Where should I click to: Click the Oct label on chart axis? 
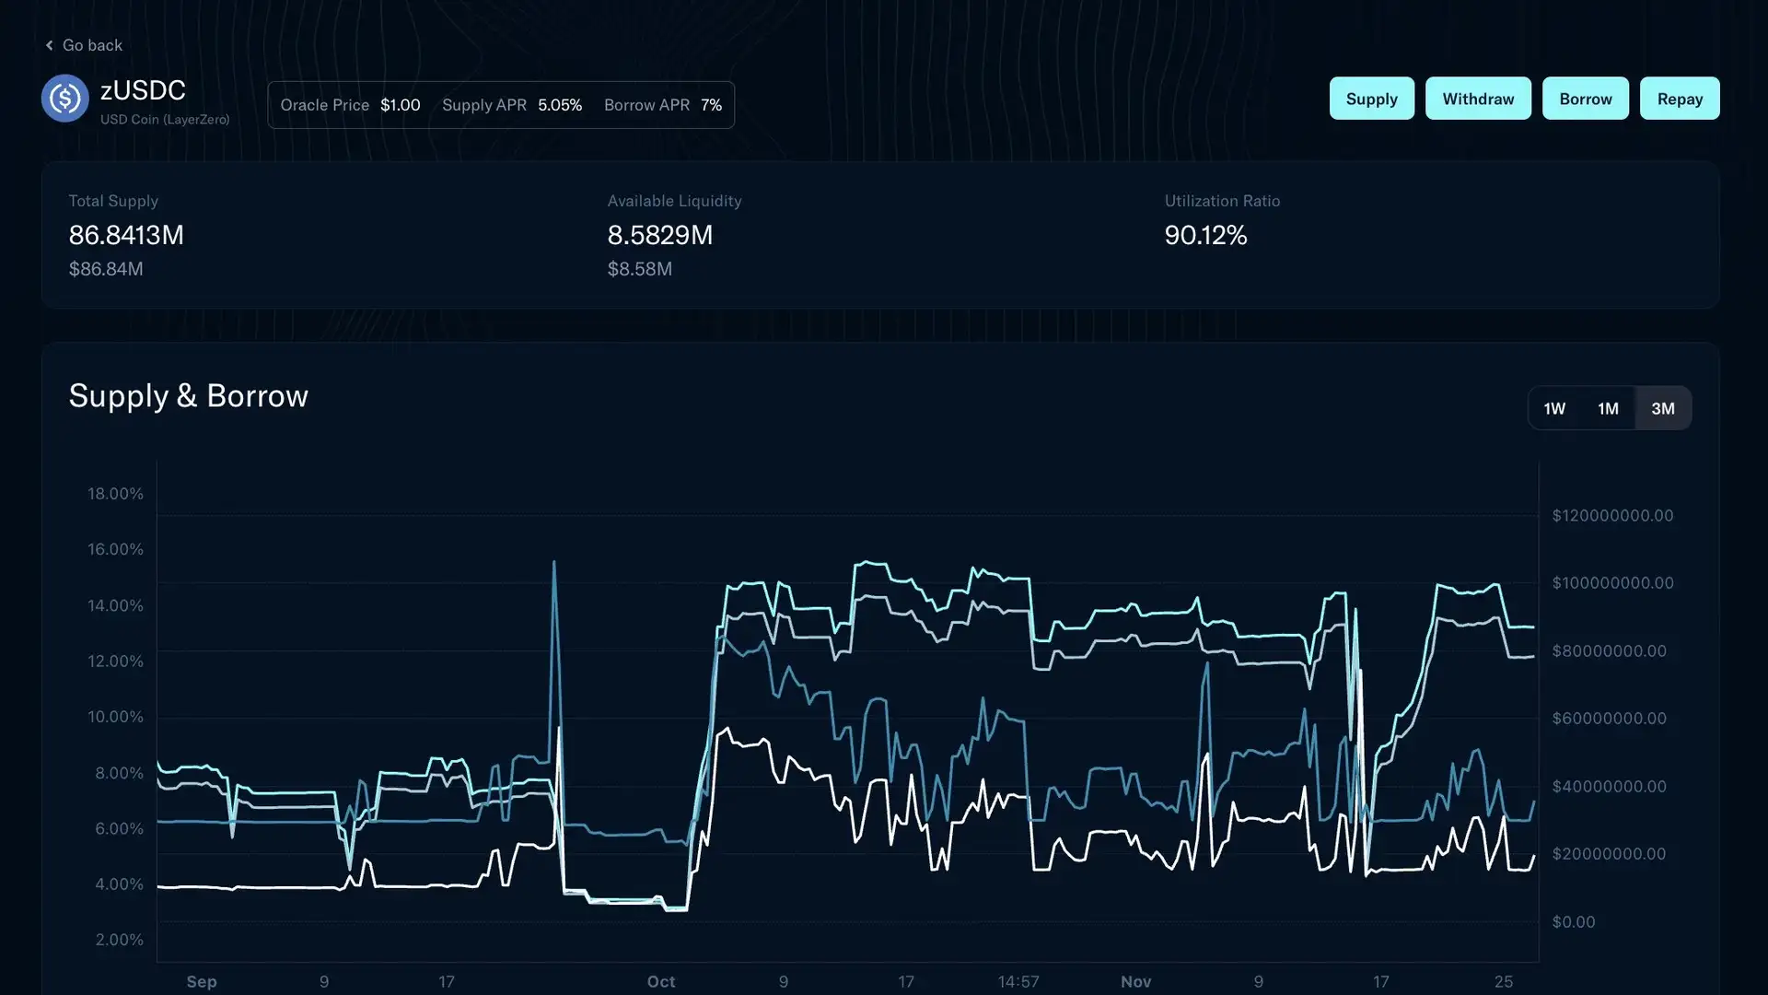pos(660,981)
